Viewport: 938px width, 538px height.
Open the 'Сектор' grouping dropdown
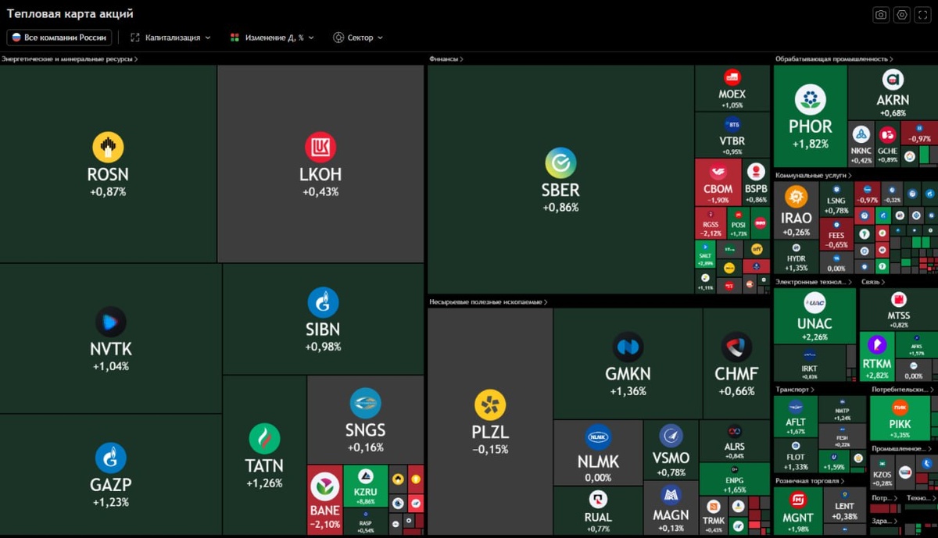(358, 37)
